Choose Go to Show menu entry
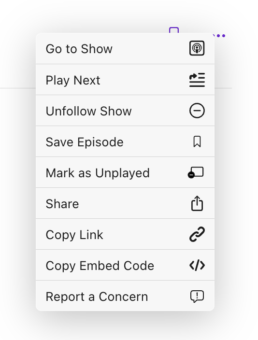Viewport: 258px width, 340px height. [x=125, y=49]
